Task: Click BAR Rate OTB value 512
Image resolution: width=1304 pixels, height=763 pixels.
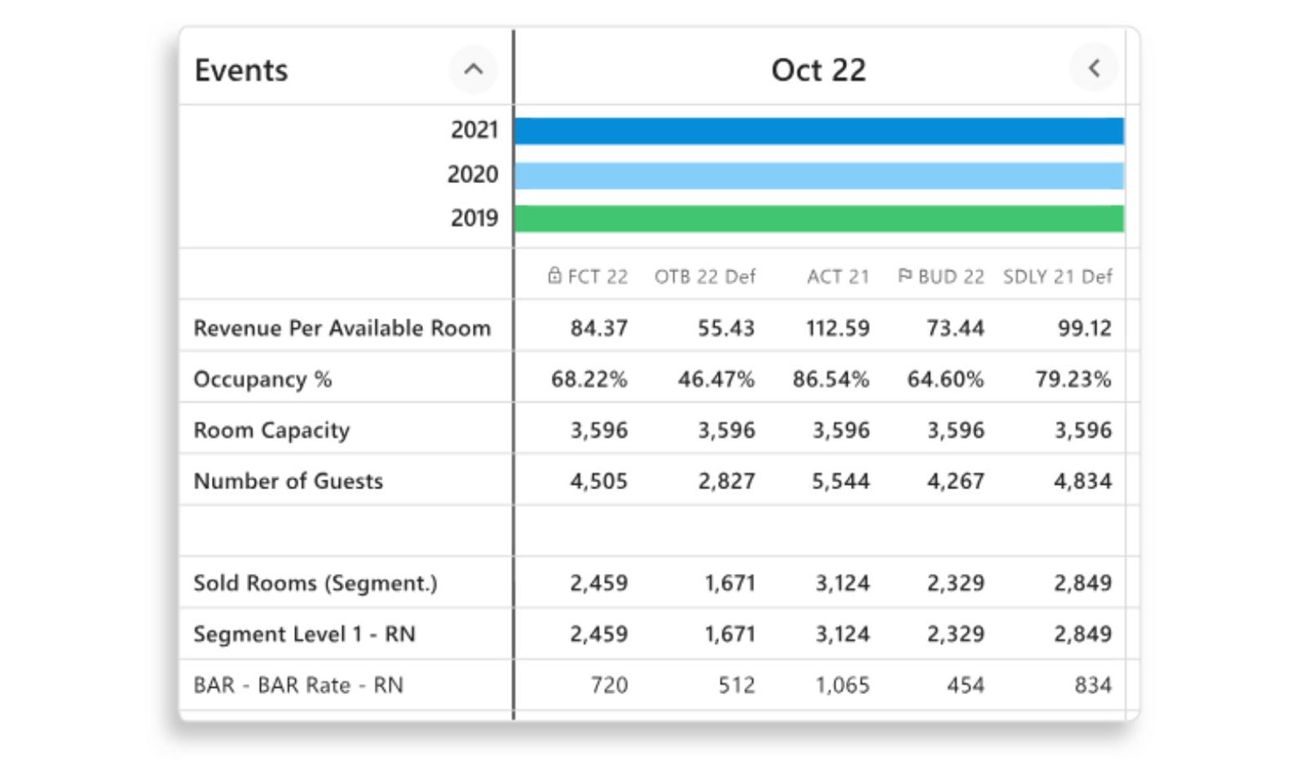Action: 737,686
